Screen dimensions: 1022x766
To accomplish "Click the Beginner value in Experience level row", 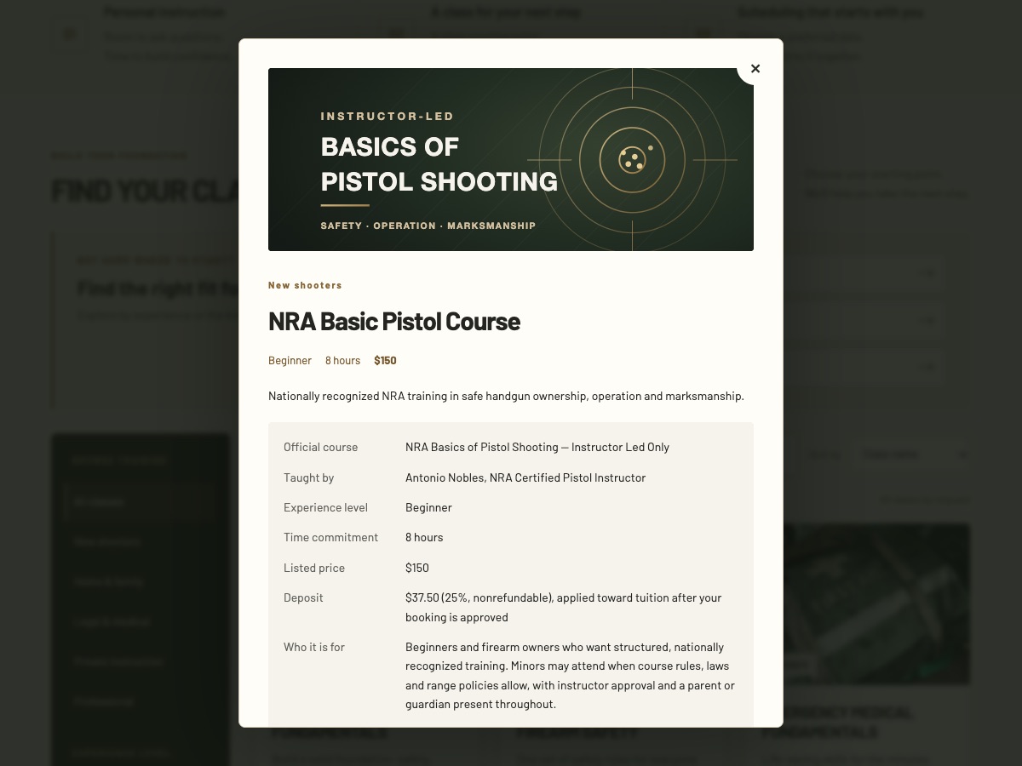I will 428,507.
